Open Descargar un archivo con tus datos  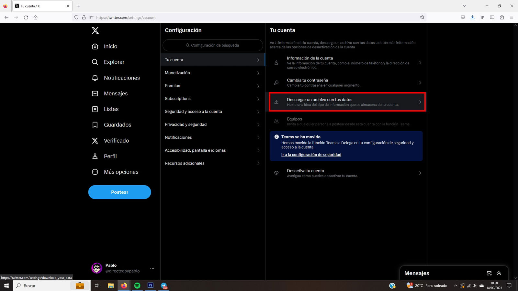click(x=346, y=102)
